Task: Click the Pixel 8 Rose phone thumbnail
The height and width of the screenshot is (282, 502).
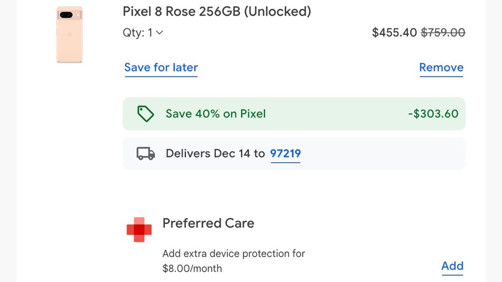Action: (x=69, y=35)
